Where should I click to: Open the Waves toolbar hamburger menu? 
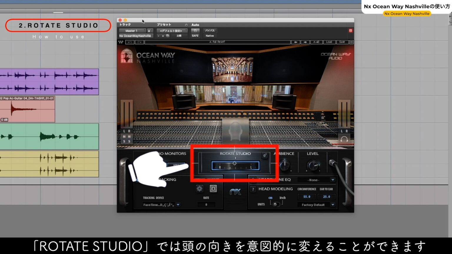point(351,42)
